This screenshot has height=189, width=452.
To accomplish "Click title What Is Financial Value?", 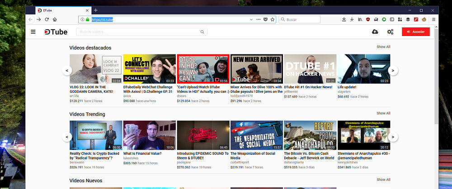I will [x=142, y=153].
